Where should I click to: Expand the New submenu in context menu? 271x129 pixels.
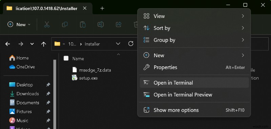click(x=194, y=55)
